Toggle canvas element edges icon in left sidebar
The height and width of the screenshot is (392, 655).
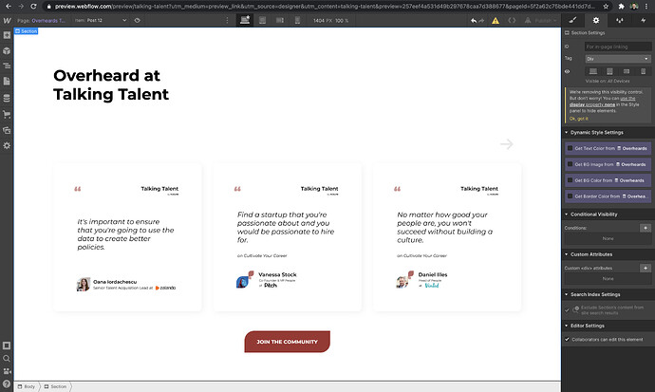pyautogui.click(x=7, y=345)
